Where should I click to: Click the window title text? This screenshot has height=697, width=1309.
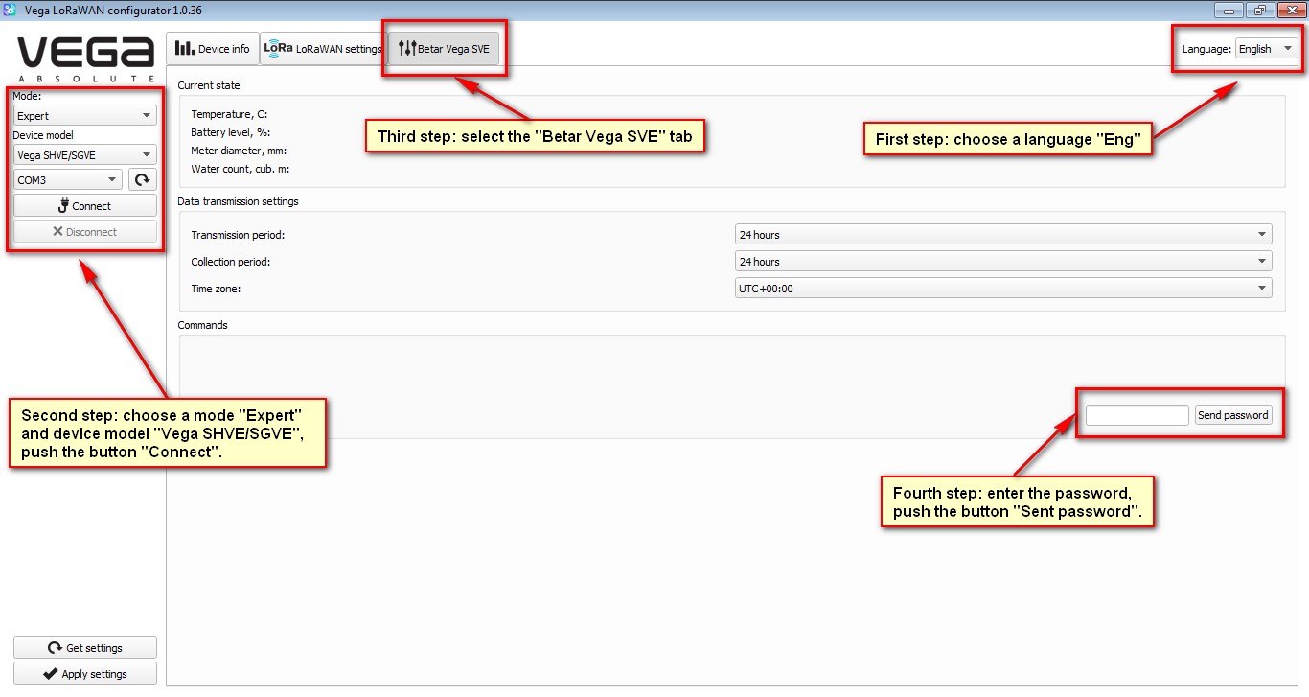pyautogui.click(x=113, y=10)
